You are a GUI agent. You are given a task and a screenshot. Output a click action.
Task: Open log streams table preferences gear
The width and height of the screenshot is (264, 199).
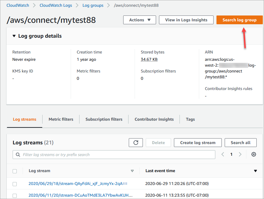(253, 154)
